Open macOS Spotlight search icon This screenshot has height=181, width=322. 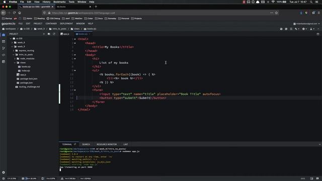pos(311,2)
